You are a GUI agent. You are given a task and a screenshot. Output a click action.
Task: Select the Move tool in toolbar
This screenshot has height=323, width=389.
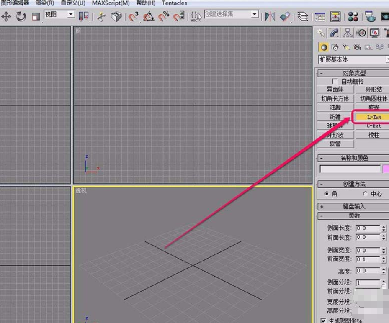click(6, 17)
